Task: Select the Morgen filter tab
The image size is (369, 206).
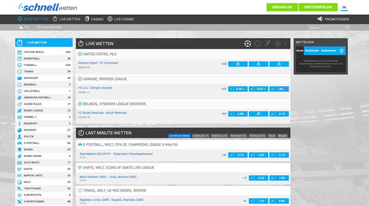Action: tap(282, 136)
